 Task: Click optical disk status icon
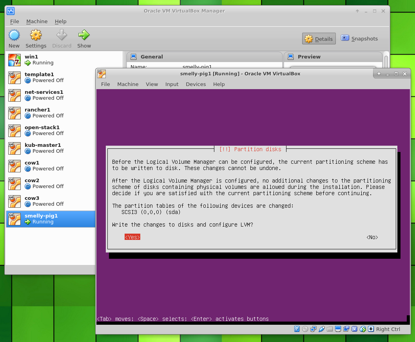click(305, 329)
